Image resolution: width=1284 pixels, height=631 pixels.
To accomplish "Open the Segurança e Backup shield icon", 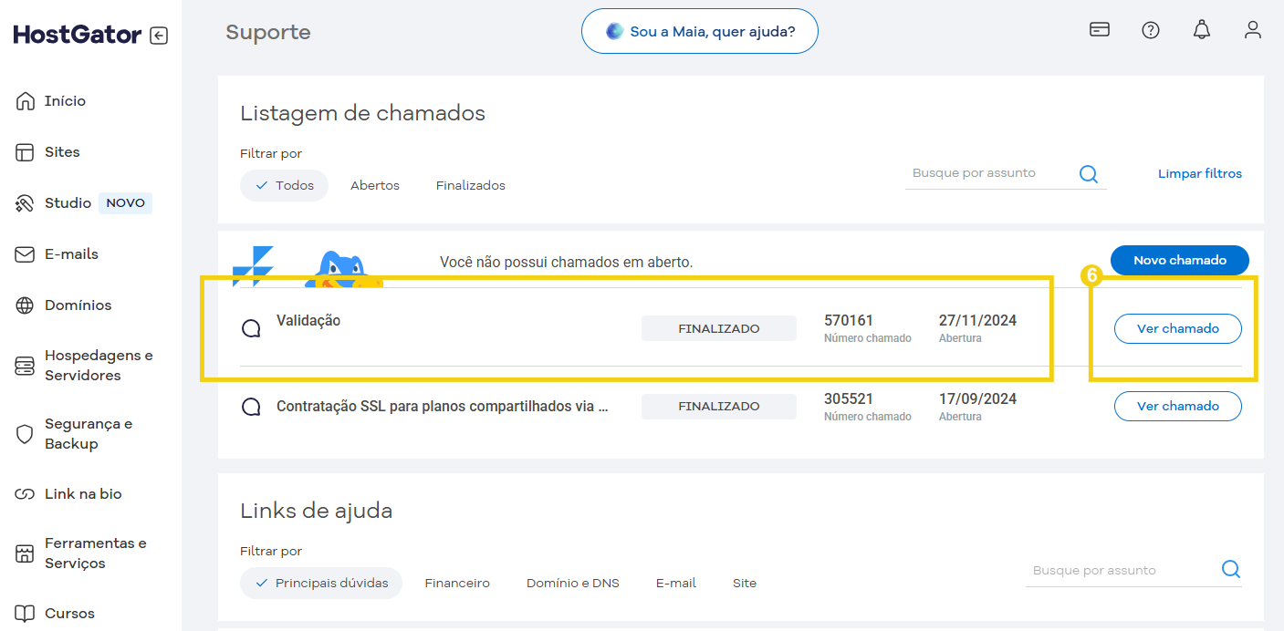I will [x=25, y=434].
